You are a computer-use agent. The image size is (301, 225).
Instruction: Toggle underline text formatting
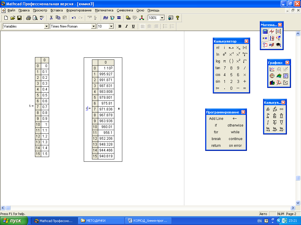[133, 26]
